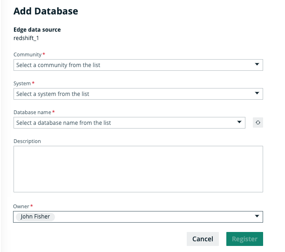This screenshot has height=252, width=285.
Task: Open the Database name dropdown arrow
Action: pyautogui.click(x=239, y=123)
